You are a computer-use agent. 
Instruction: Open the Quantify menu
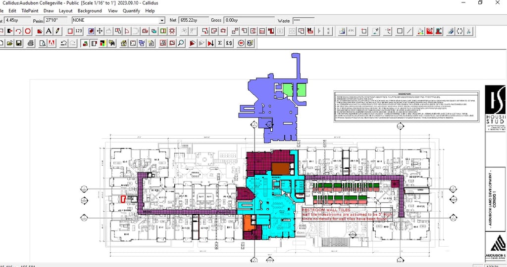131,11
